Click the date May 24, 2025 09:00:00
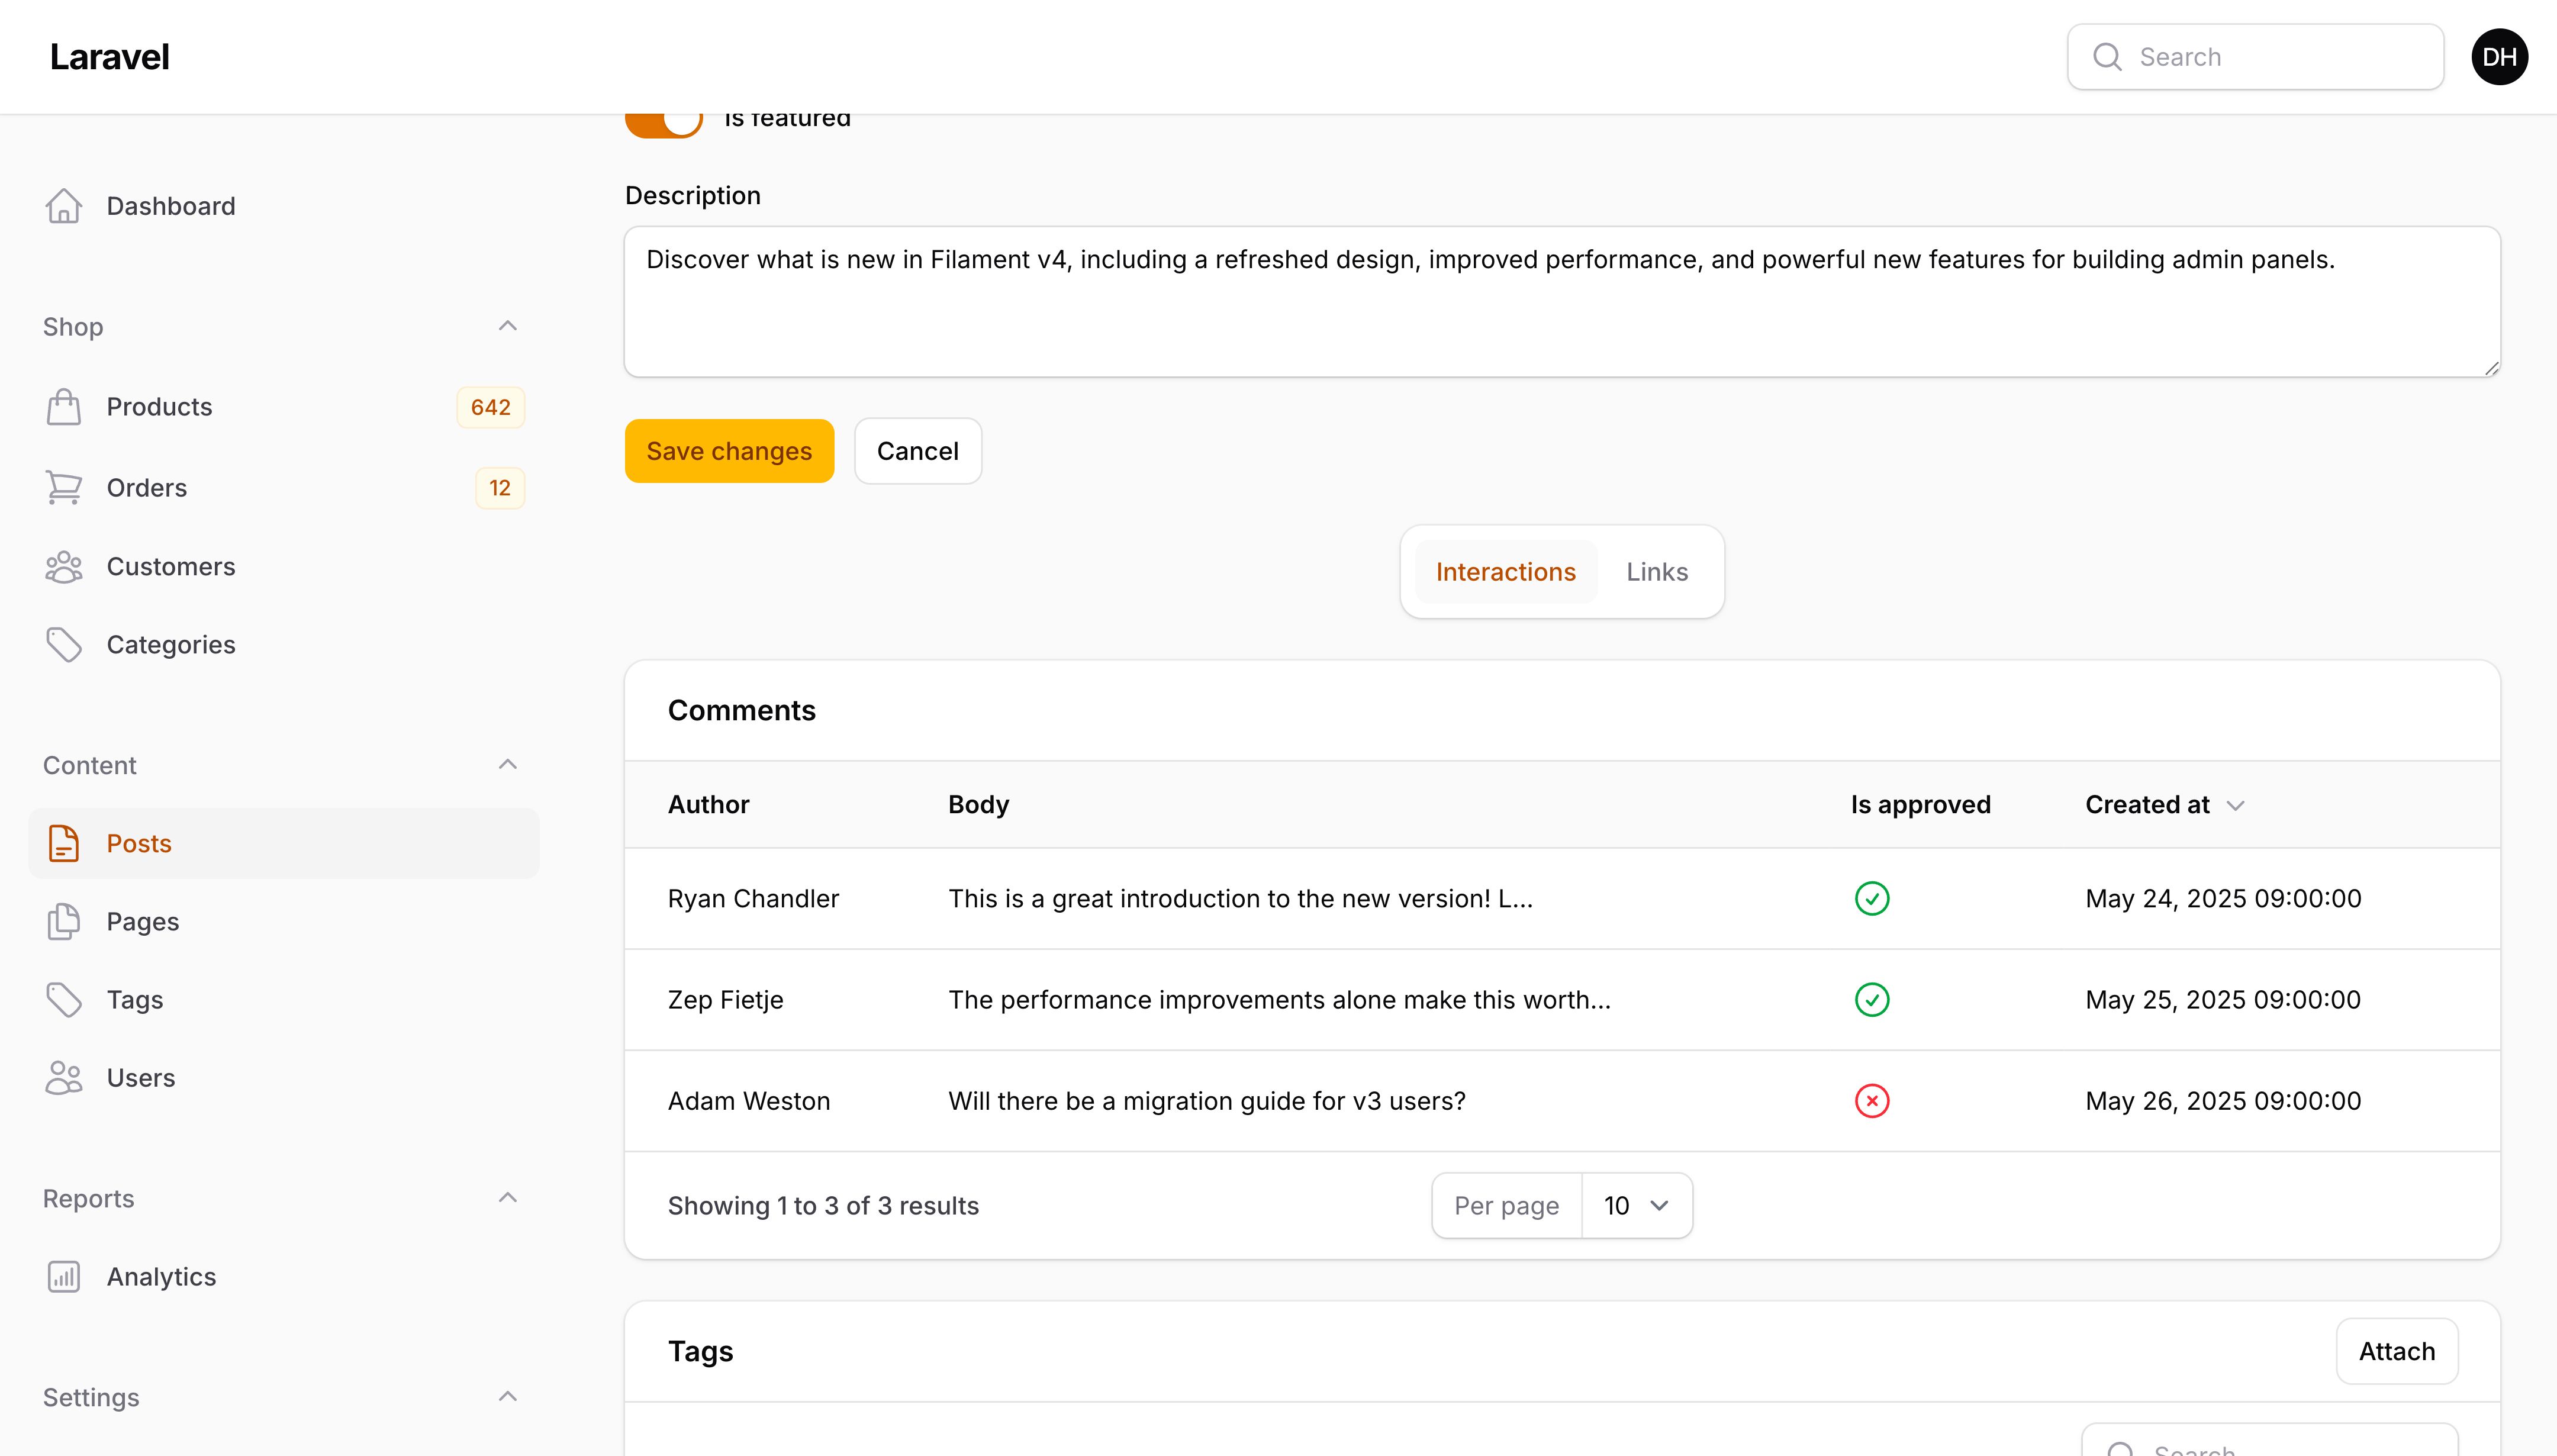 tap(2223, 898)
